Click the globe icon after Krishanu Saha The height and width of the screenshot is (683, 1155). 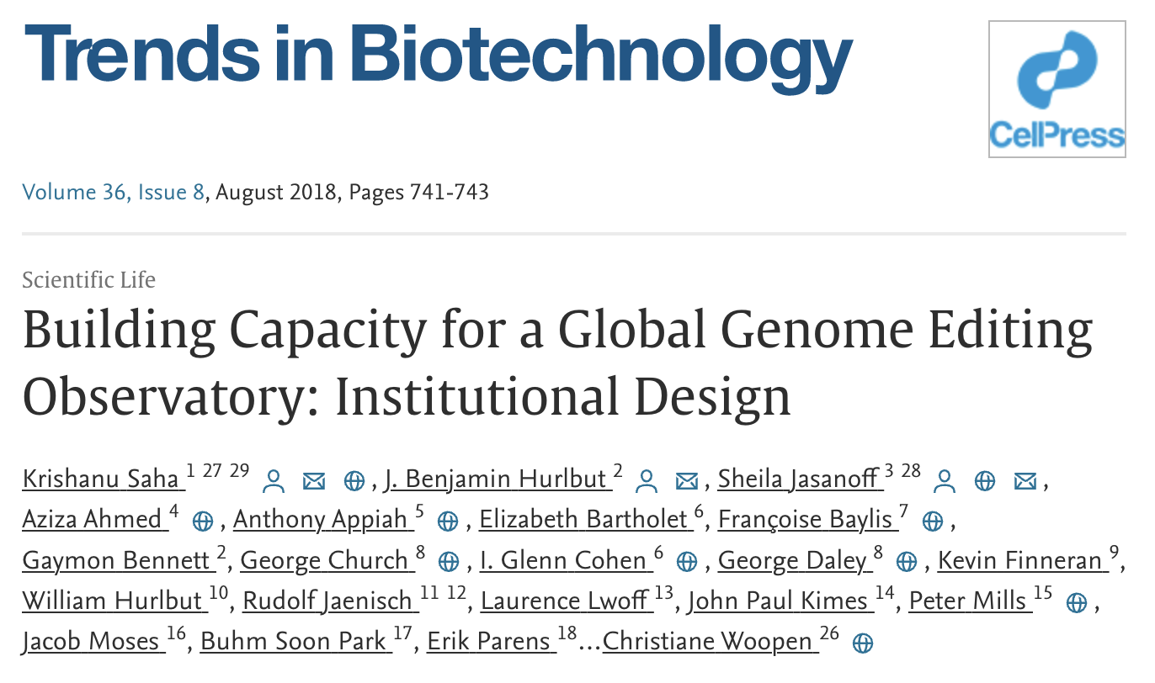[x=354, y=481]
